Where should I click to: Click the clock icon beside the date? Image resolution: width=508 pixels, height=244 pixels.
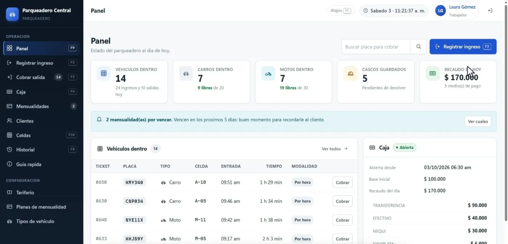pos(366,11)
